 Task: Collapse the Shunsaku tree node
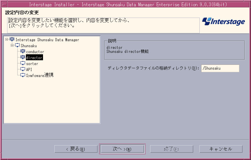pyautogui.click(x=12, y=45)
